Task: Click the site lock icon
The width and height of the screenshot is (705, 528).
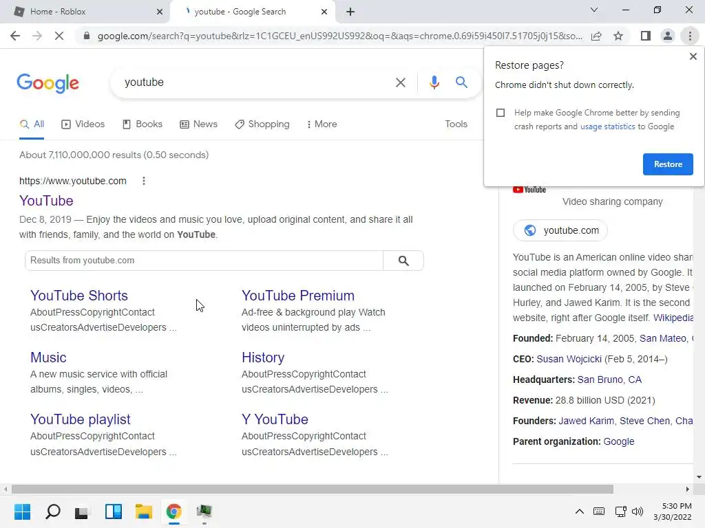Action: pos(87,36)
